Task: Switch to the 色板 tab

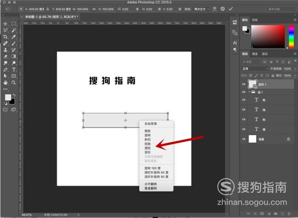Action: 254,20
